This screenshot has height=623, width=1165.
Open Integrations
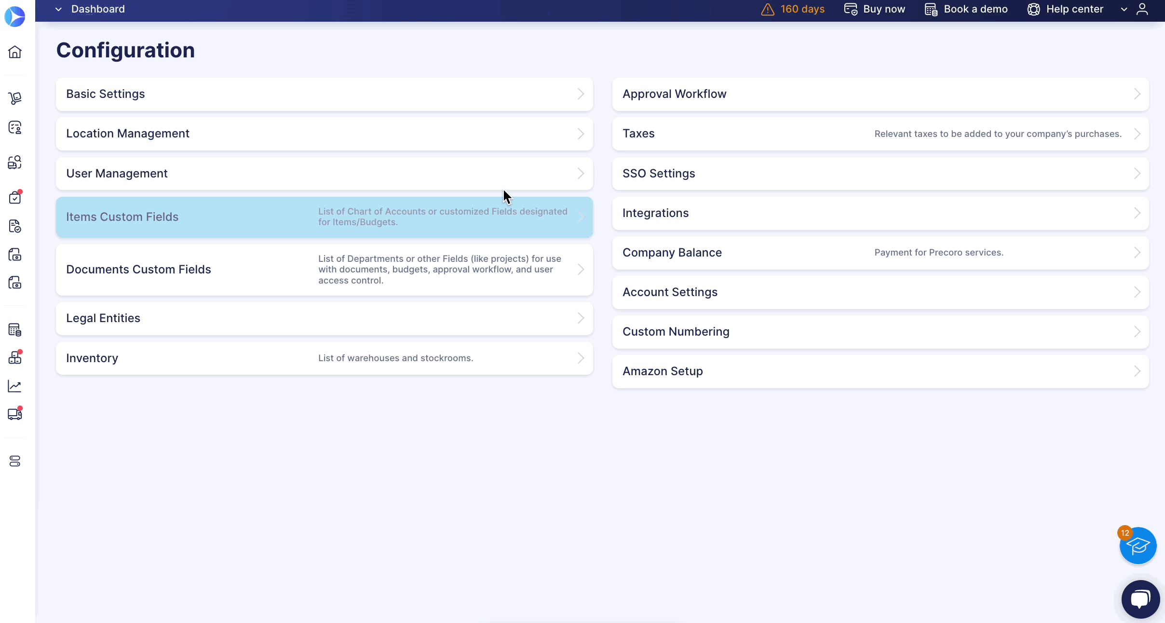pyautogui.click(x=881, y=213)
